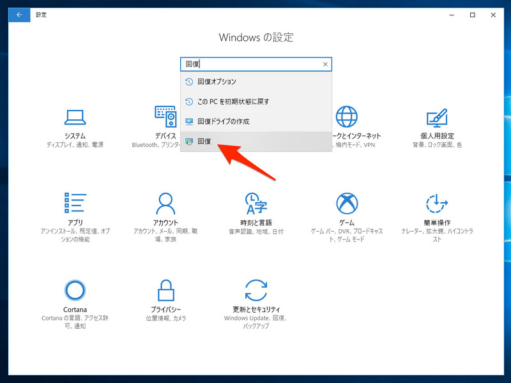Select 回復ドライブの作成 from the suggestions

256,121
